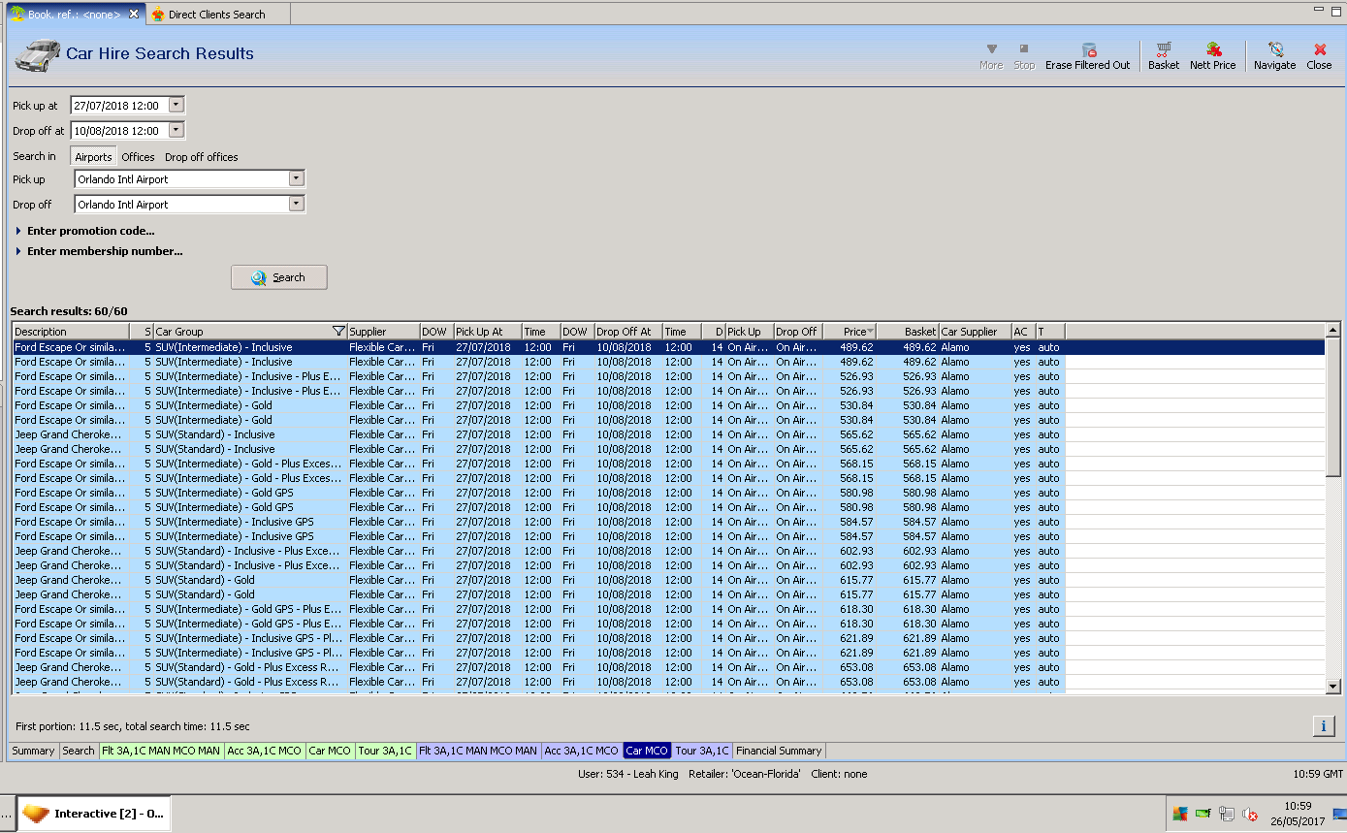Open the Direct Clients Search tab

(215, 15)
